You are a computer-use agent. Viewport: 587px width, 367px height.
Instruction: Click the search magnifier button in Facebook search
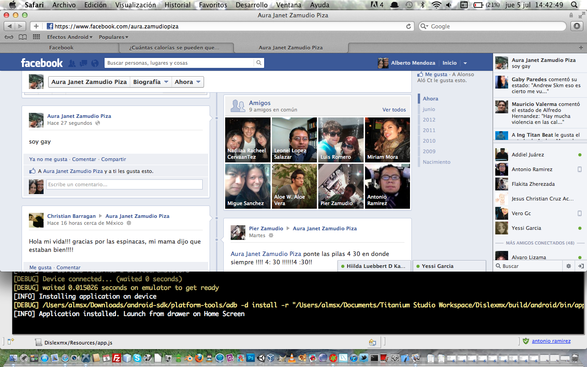259,63
